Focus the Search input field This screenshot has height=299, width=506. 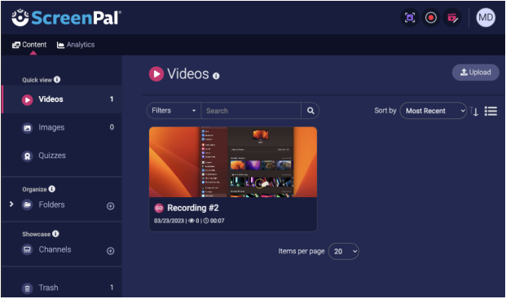[251, 111]
